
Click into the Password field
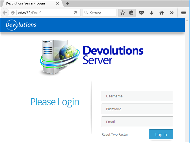pos(137,109)
